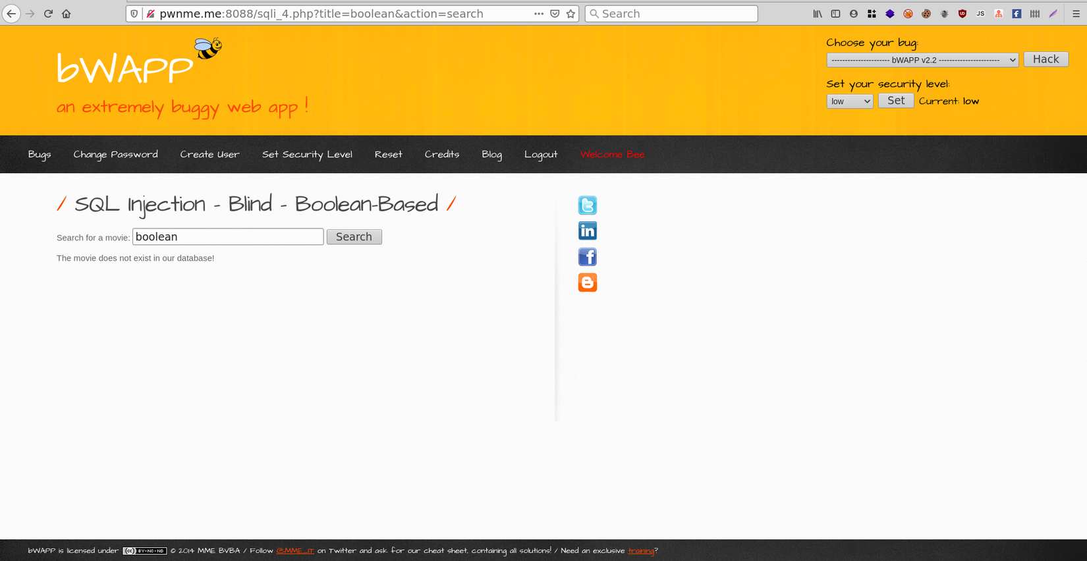Screen dimensions: 1087x561
Task: Open Credits in the navigation bar
Action: point(442,155)
